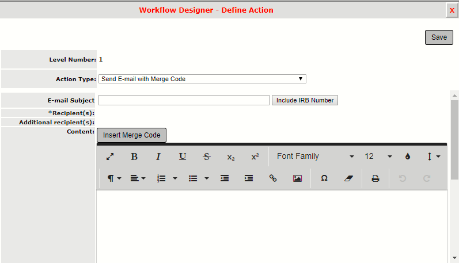Focus the E-mail Subject field
This screenshot has height=263, width=459.
click(184, 100)
